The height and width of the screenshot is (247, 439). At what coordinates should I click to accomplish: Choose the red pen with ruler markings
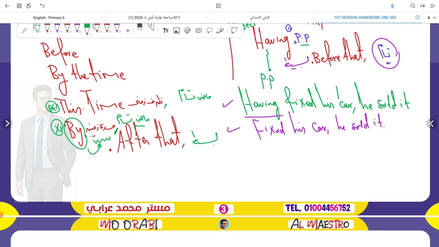tap(97, 28)
